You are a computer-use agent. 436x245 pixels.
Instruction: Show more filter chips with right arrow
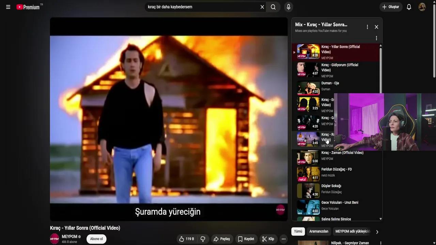[377, 232]
